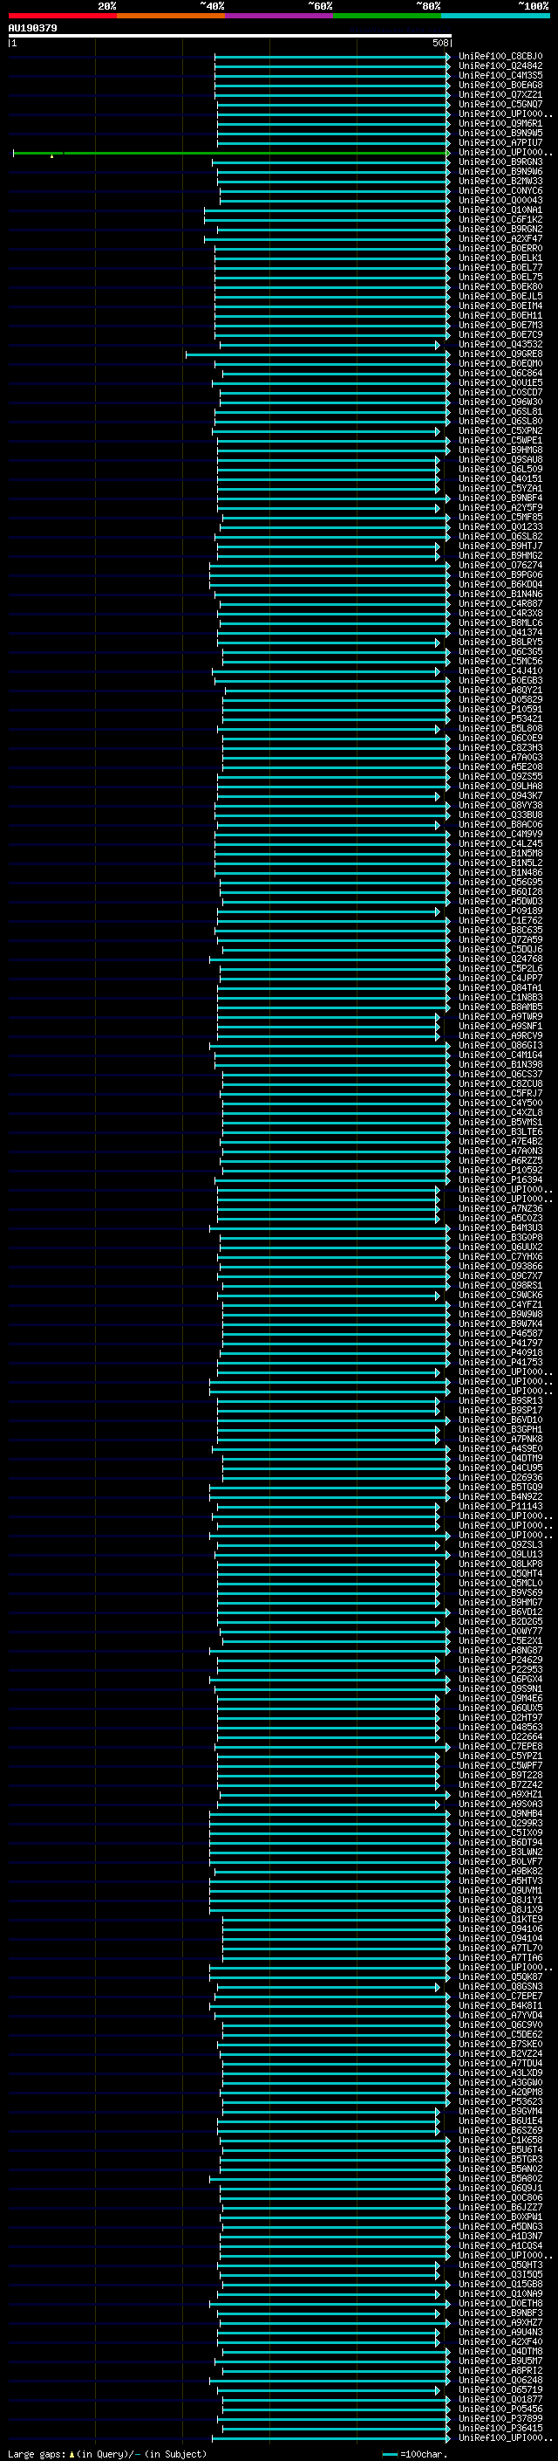Click the green full-length alignment bar
Screen dimensions: 558x2461
[x=231, y=153]
